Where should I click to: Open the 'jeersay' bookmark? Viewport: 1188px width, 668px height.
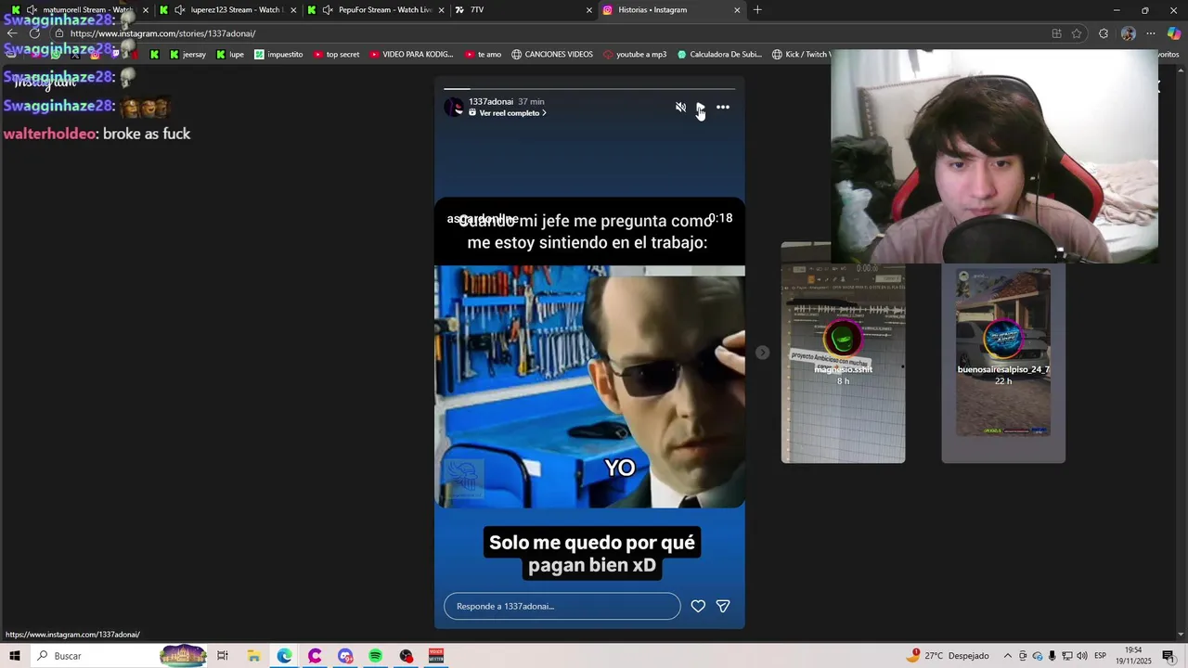tap(187, 55)
